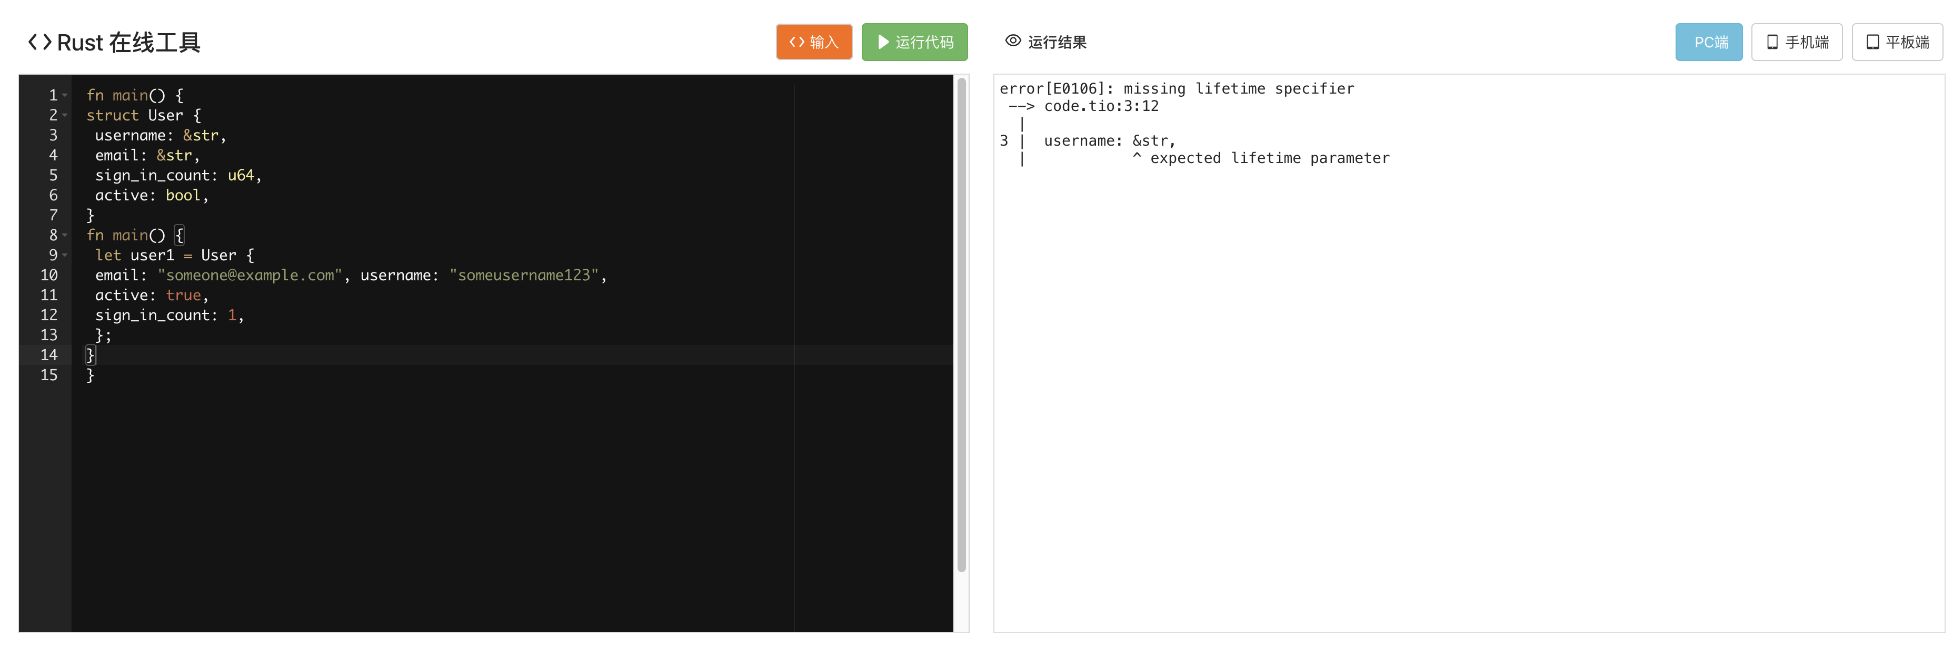Image resolution: width=1953 pixels, height=650 pixels.
Task: Collapse the code fold on line 1
Action: pos(64,96)
